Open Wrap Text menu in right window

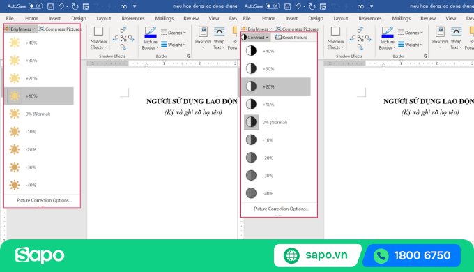click(456, 38)
